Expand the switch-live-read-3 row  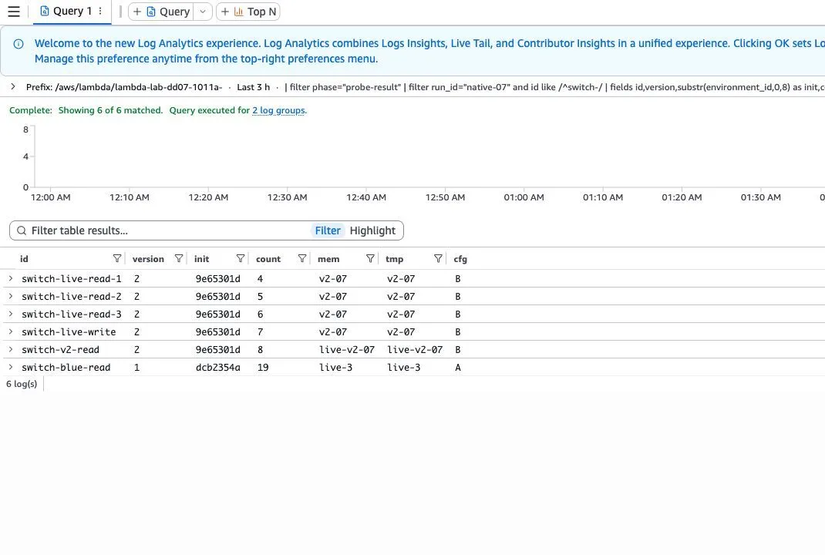pyautogui.click(x=11, y=314)
